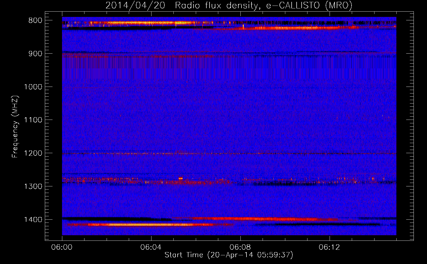This screenshot has height=264, width=427.
Task: Click the 1200 frequency tick label
Action: point(33,153)
